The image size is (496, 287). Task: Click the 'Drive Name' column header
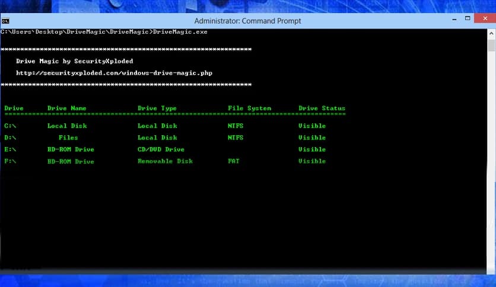66,108
